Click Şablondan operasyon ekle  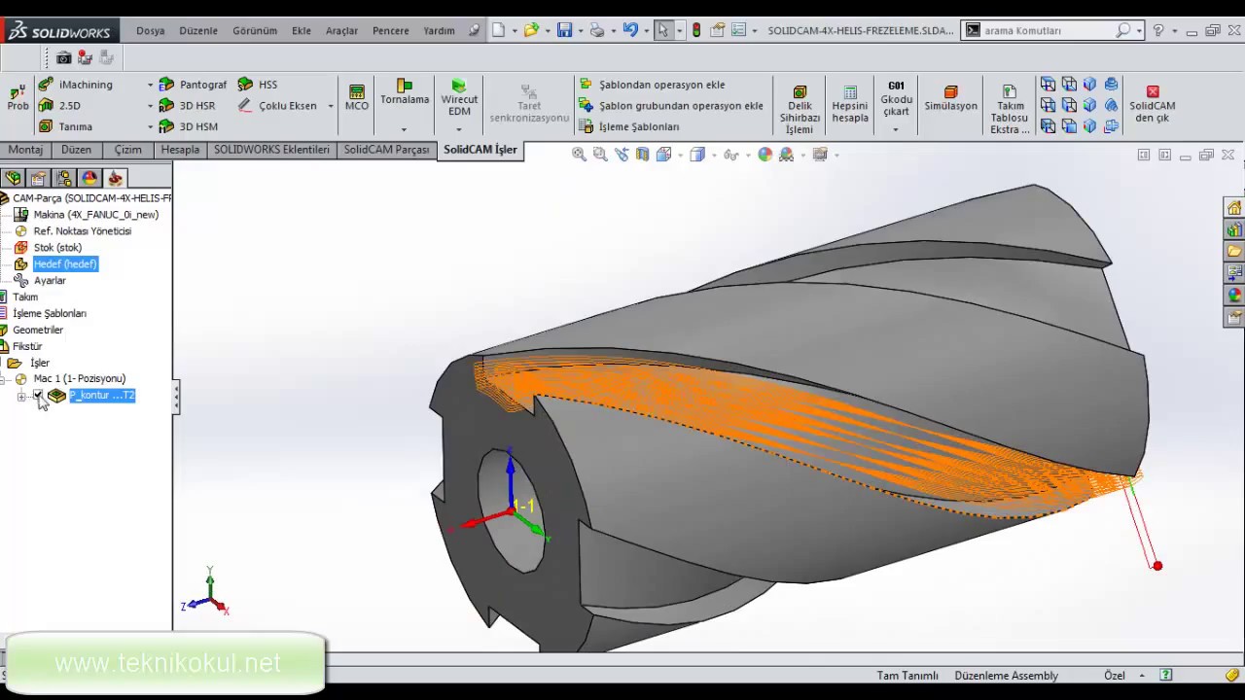tap(652, 85)
